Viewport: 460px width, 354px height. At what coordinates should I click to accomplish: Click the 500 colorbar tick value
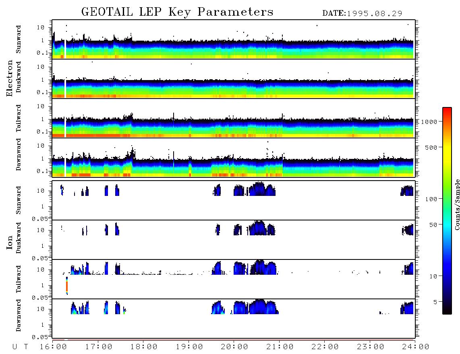click(431, 148)
